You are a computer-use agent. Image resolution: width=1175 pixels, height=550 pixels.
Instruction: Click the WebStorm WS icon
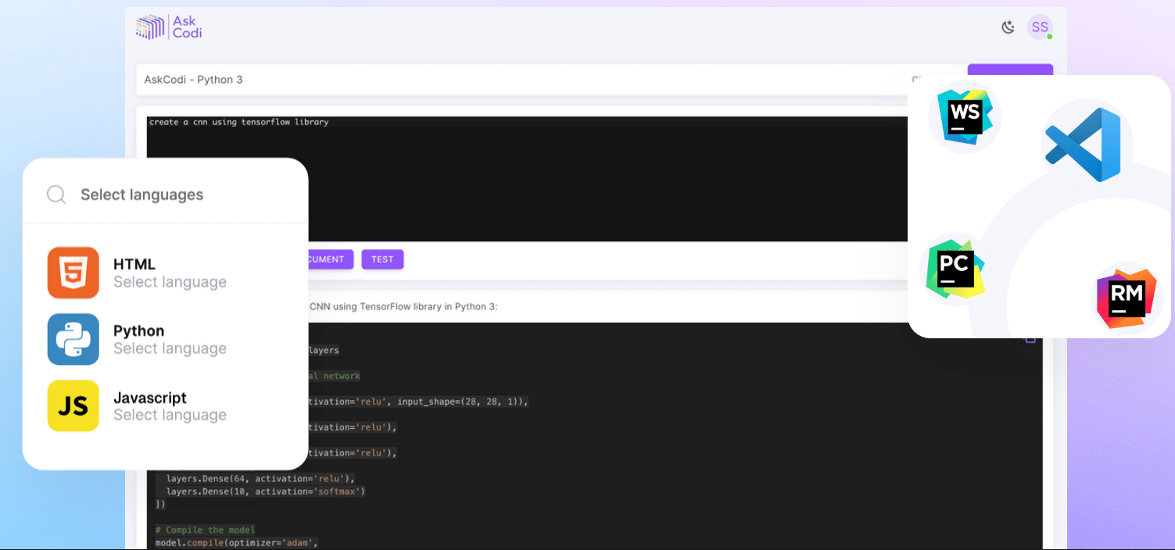(x=965, y=117)
